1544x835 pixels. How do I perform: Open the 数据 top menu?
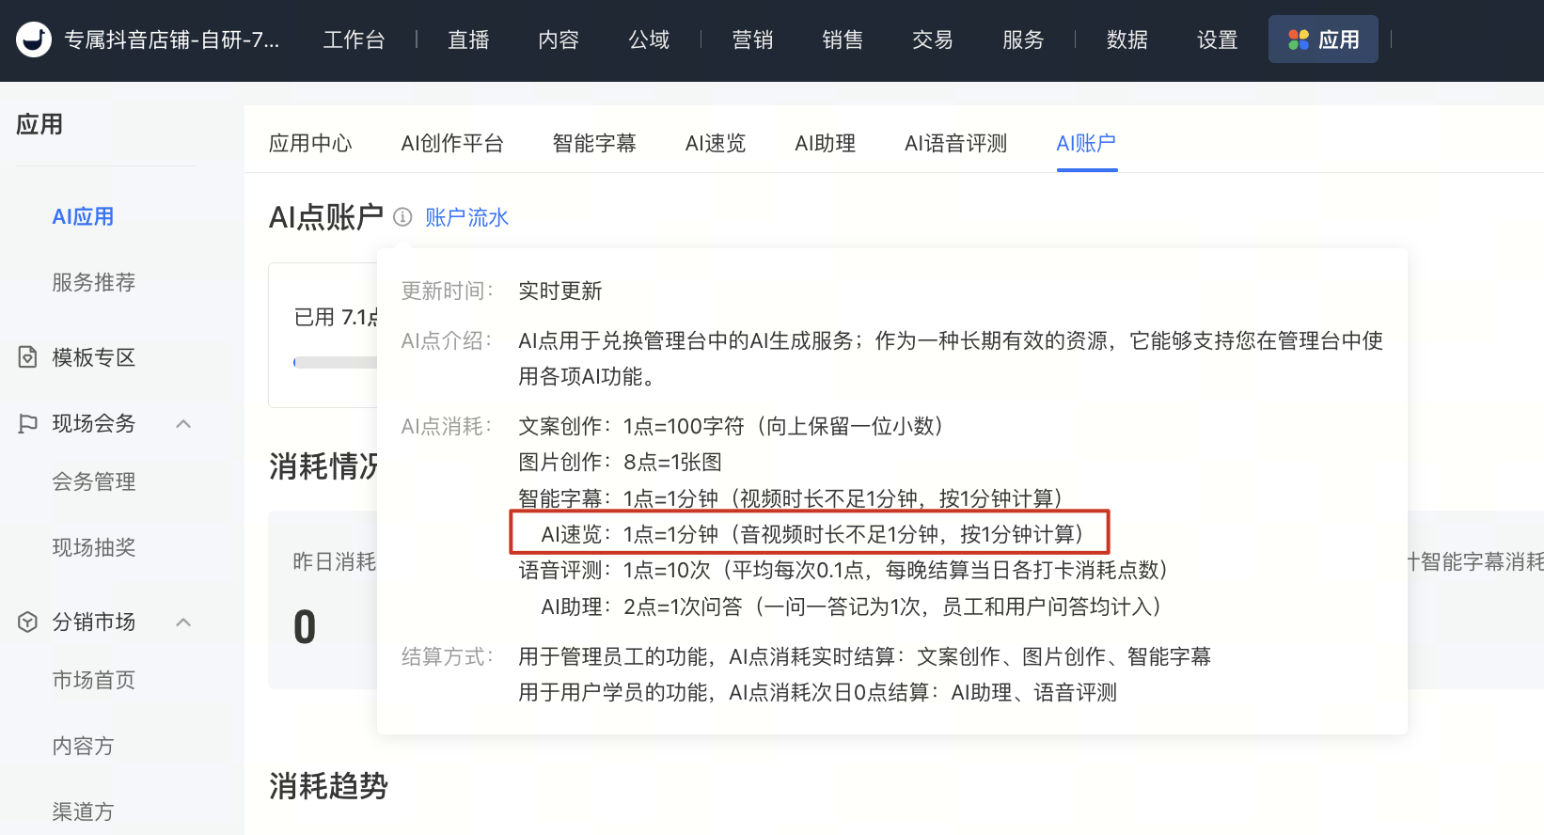(x=1127, y=39)
